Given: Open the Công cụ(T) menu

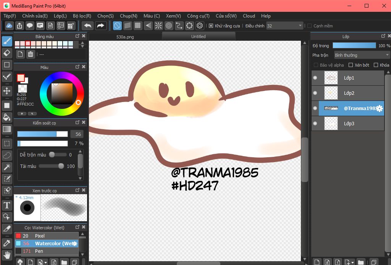Looking at the screenshot, I should point(198,16).
